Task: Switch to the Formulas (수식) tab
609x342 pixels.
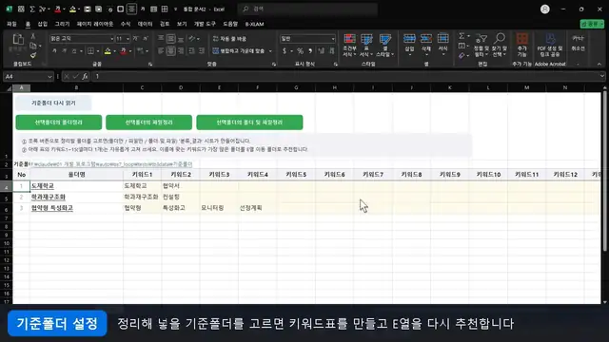Action: (126, 24)
